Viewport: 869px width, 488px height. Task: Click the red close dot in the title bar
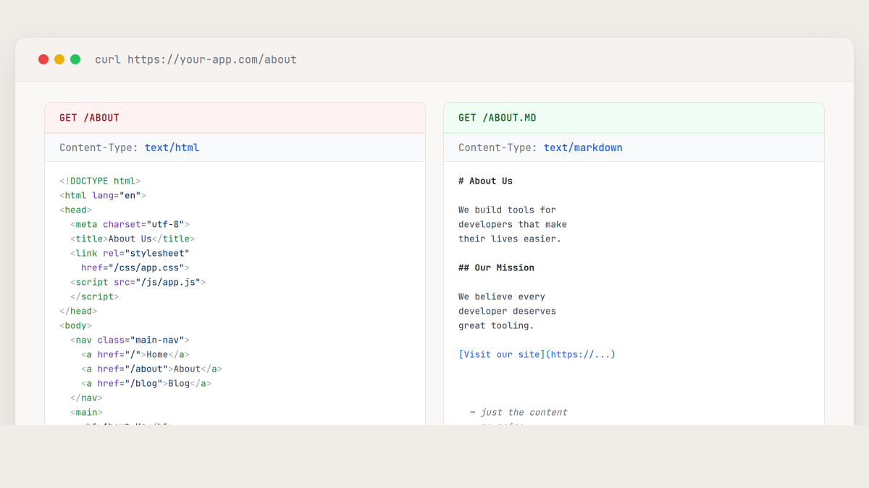(x=43, y=59)
